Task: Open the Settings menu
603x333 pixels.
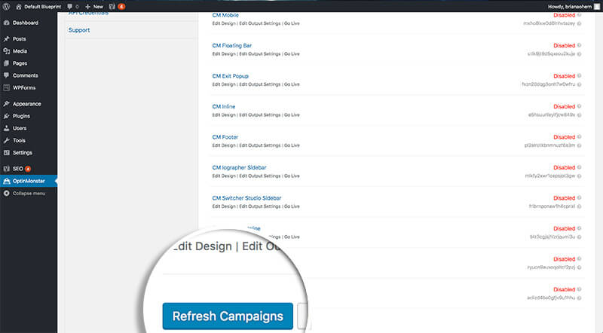Action: tap(23, 153)
